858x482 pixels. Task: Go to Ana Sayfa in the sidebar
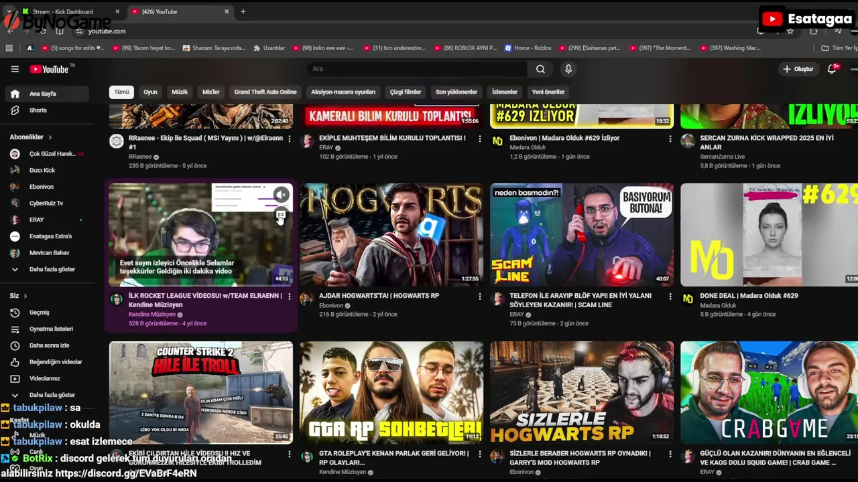pyautogui.click(x=47, y=94)
